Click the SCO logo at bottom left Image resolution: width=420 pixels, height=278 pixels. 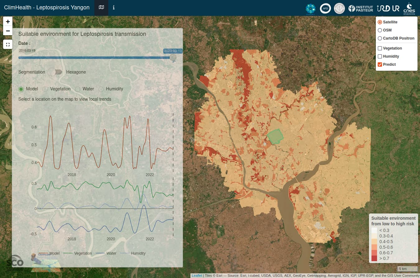coord(15,261)
